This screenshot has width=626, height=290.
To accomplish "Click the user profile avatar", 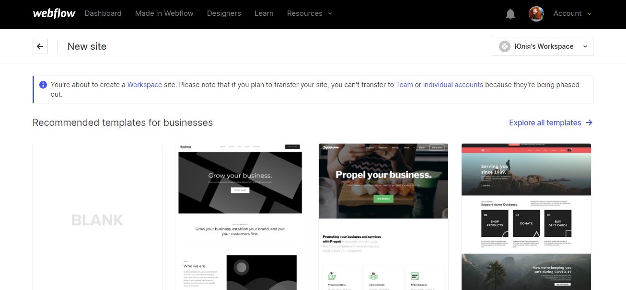I will [x=536, y=14].
